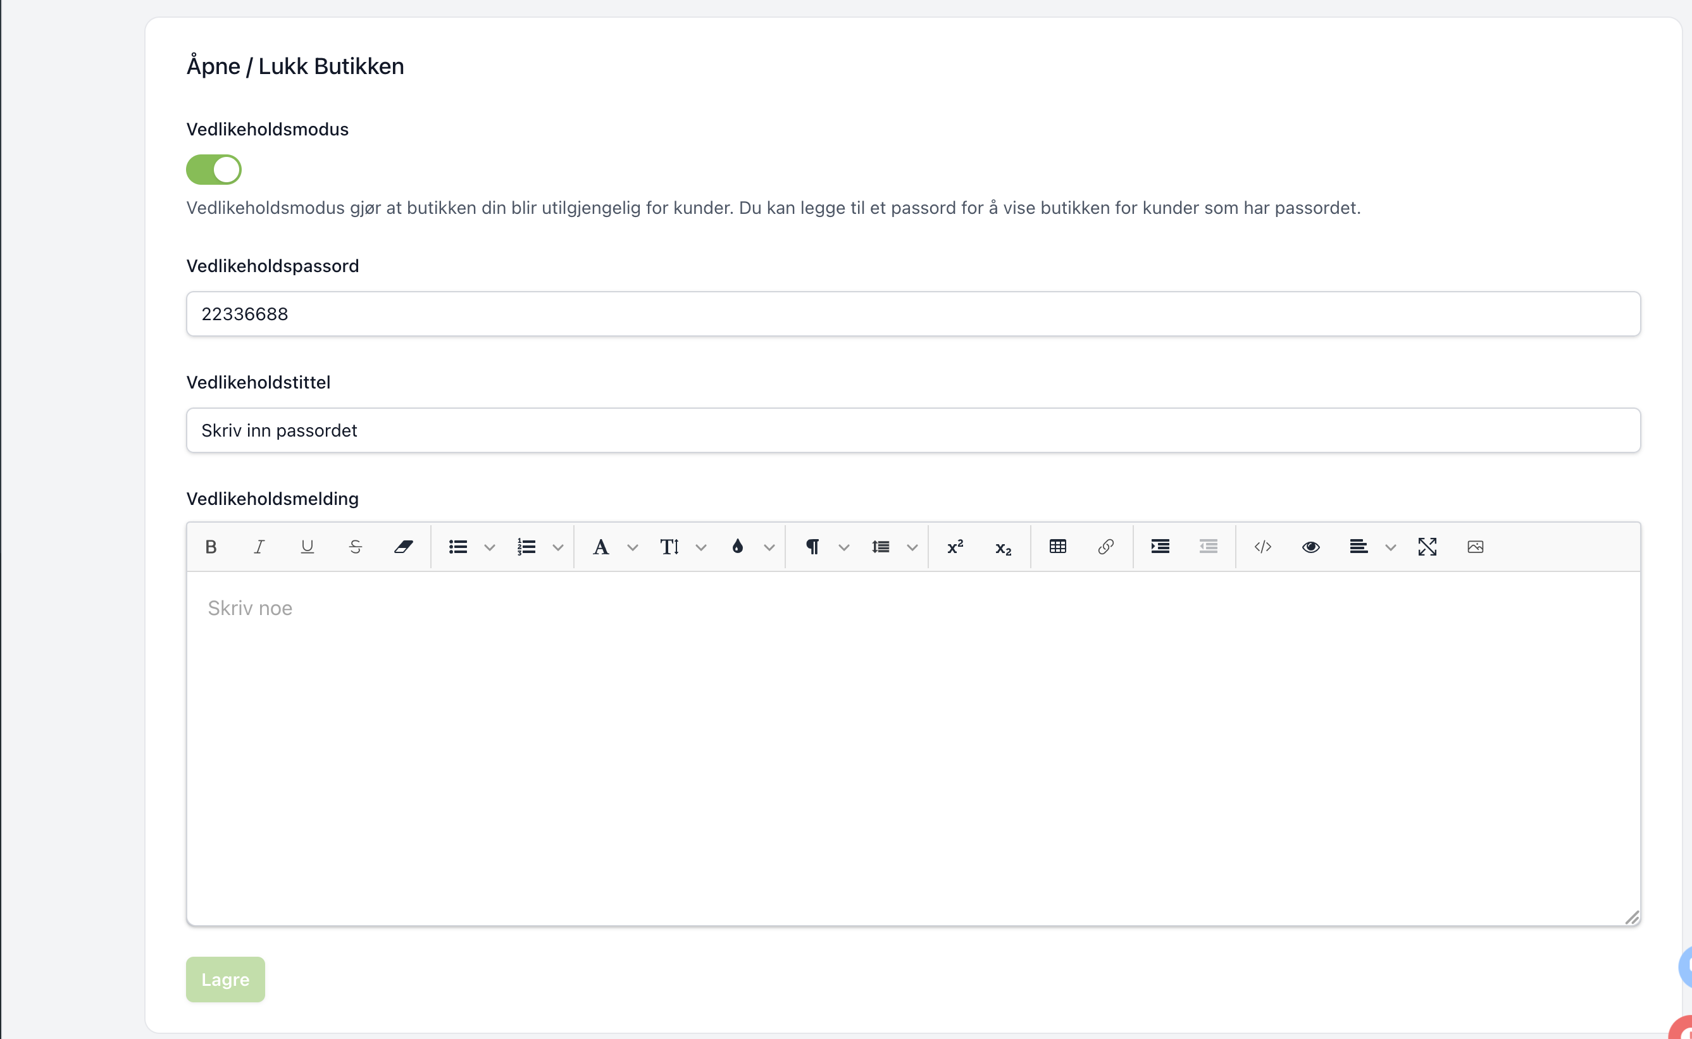Focus the Vedlikeholdspassord input field

[914, 314]
